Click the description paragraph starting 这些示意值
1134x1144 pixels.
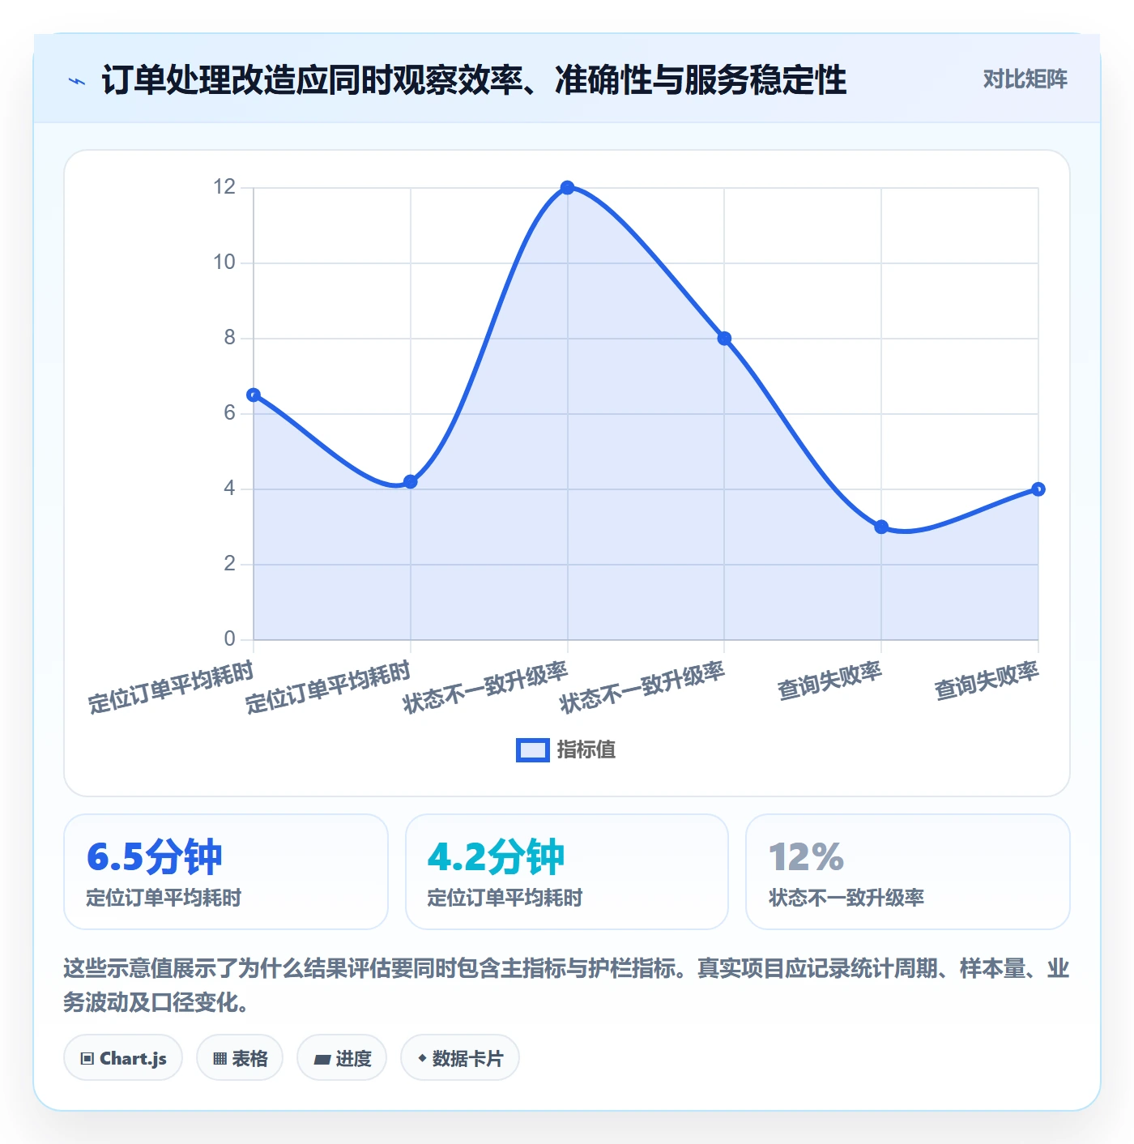[x=567, y=985]
